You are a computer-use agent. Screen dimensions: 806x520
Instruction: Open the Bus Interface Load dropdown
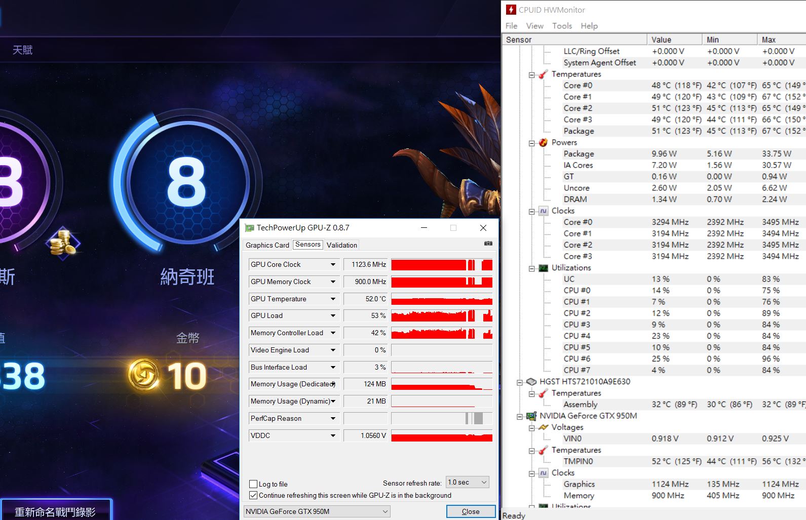[x=333, y=367]
